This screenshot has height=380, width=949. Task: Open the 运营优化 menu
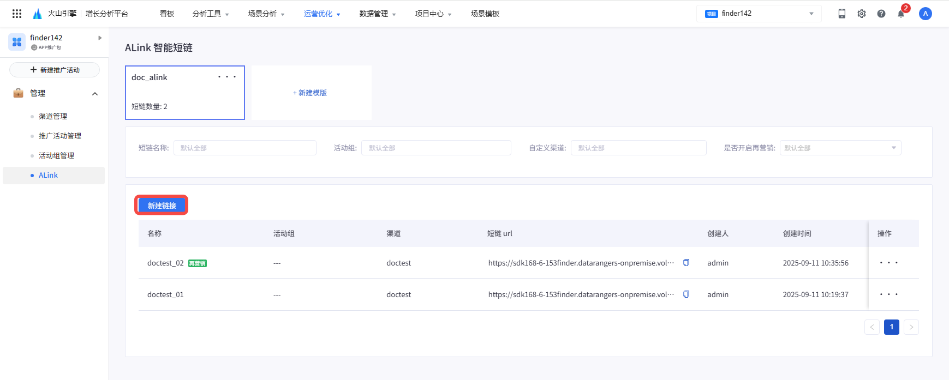[x=322, y=14]
